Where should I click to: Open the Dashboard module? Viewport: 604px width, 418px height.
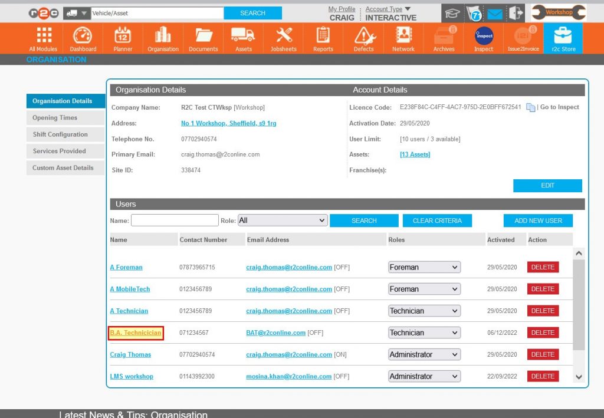[83, 37]
